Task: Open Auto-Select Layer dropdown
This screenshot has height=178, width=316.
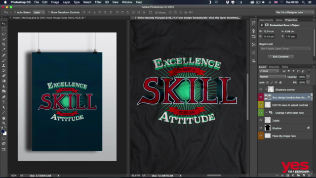Action: coord(39,12)
